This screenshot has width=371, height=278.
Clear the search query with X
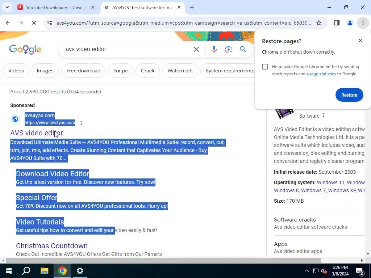click(196, 49)
